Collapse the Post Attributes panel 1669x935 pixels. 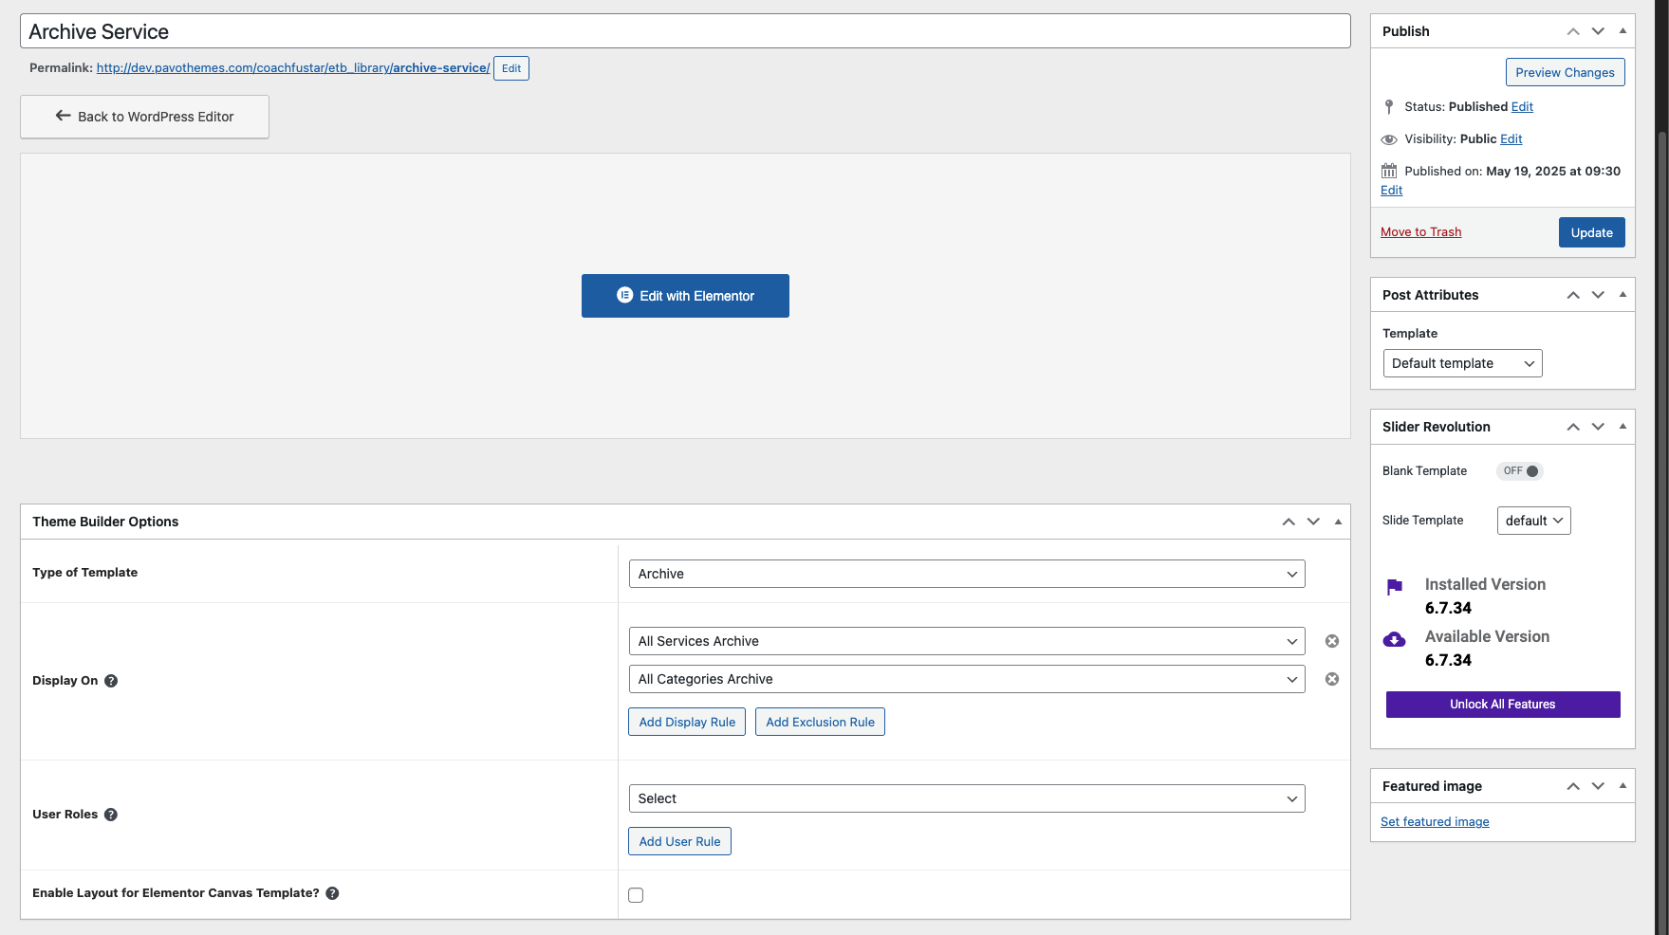(x=1623, y=295)
